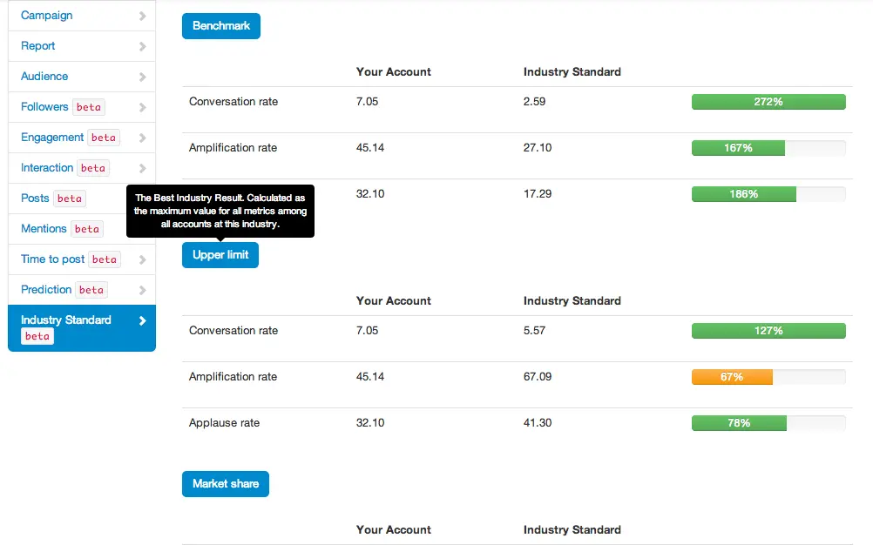
Task: Click the white chevron on Industry Standard
Action: (x=143, y=320)
